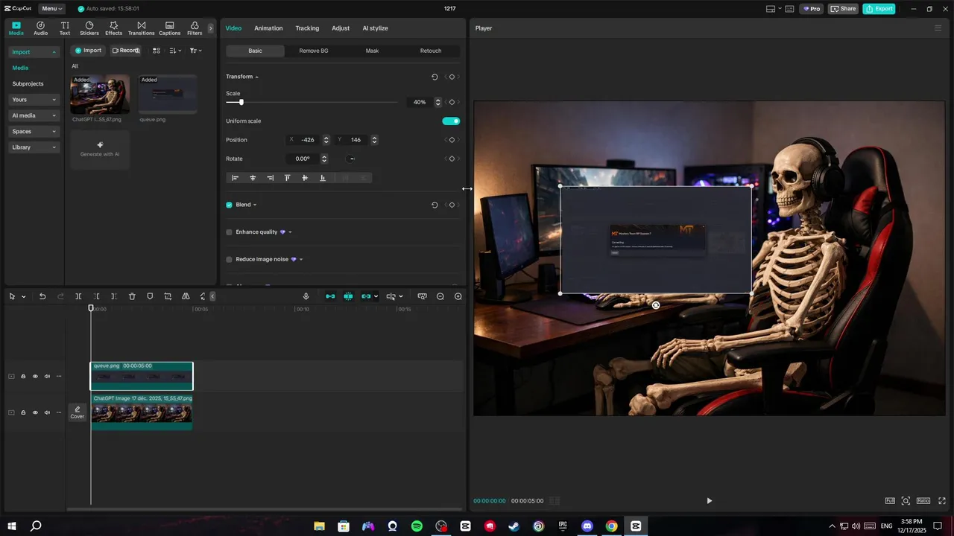Add a marker with shield-shaped icon
This screenshot has width=954, height=536.
[150, 296]
